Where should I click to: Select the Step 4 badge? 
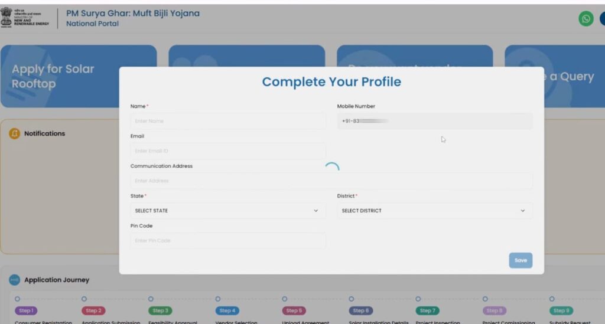pyautogui.click(x=227, y=310)
